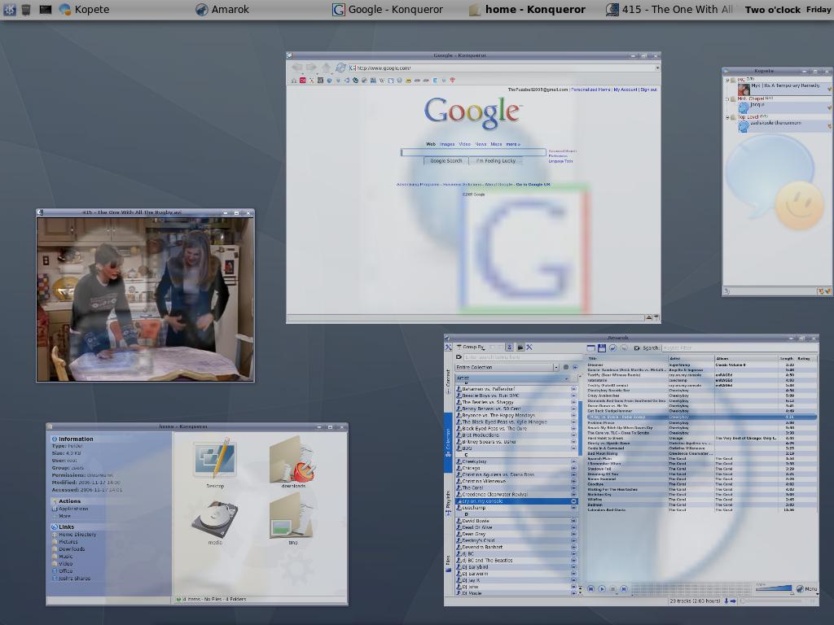Switch to the Kopete taskbar entry

84,10
